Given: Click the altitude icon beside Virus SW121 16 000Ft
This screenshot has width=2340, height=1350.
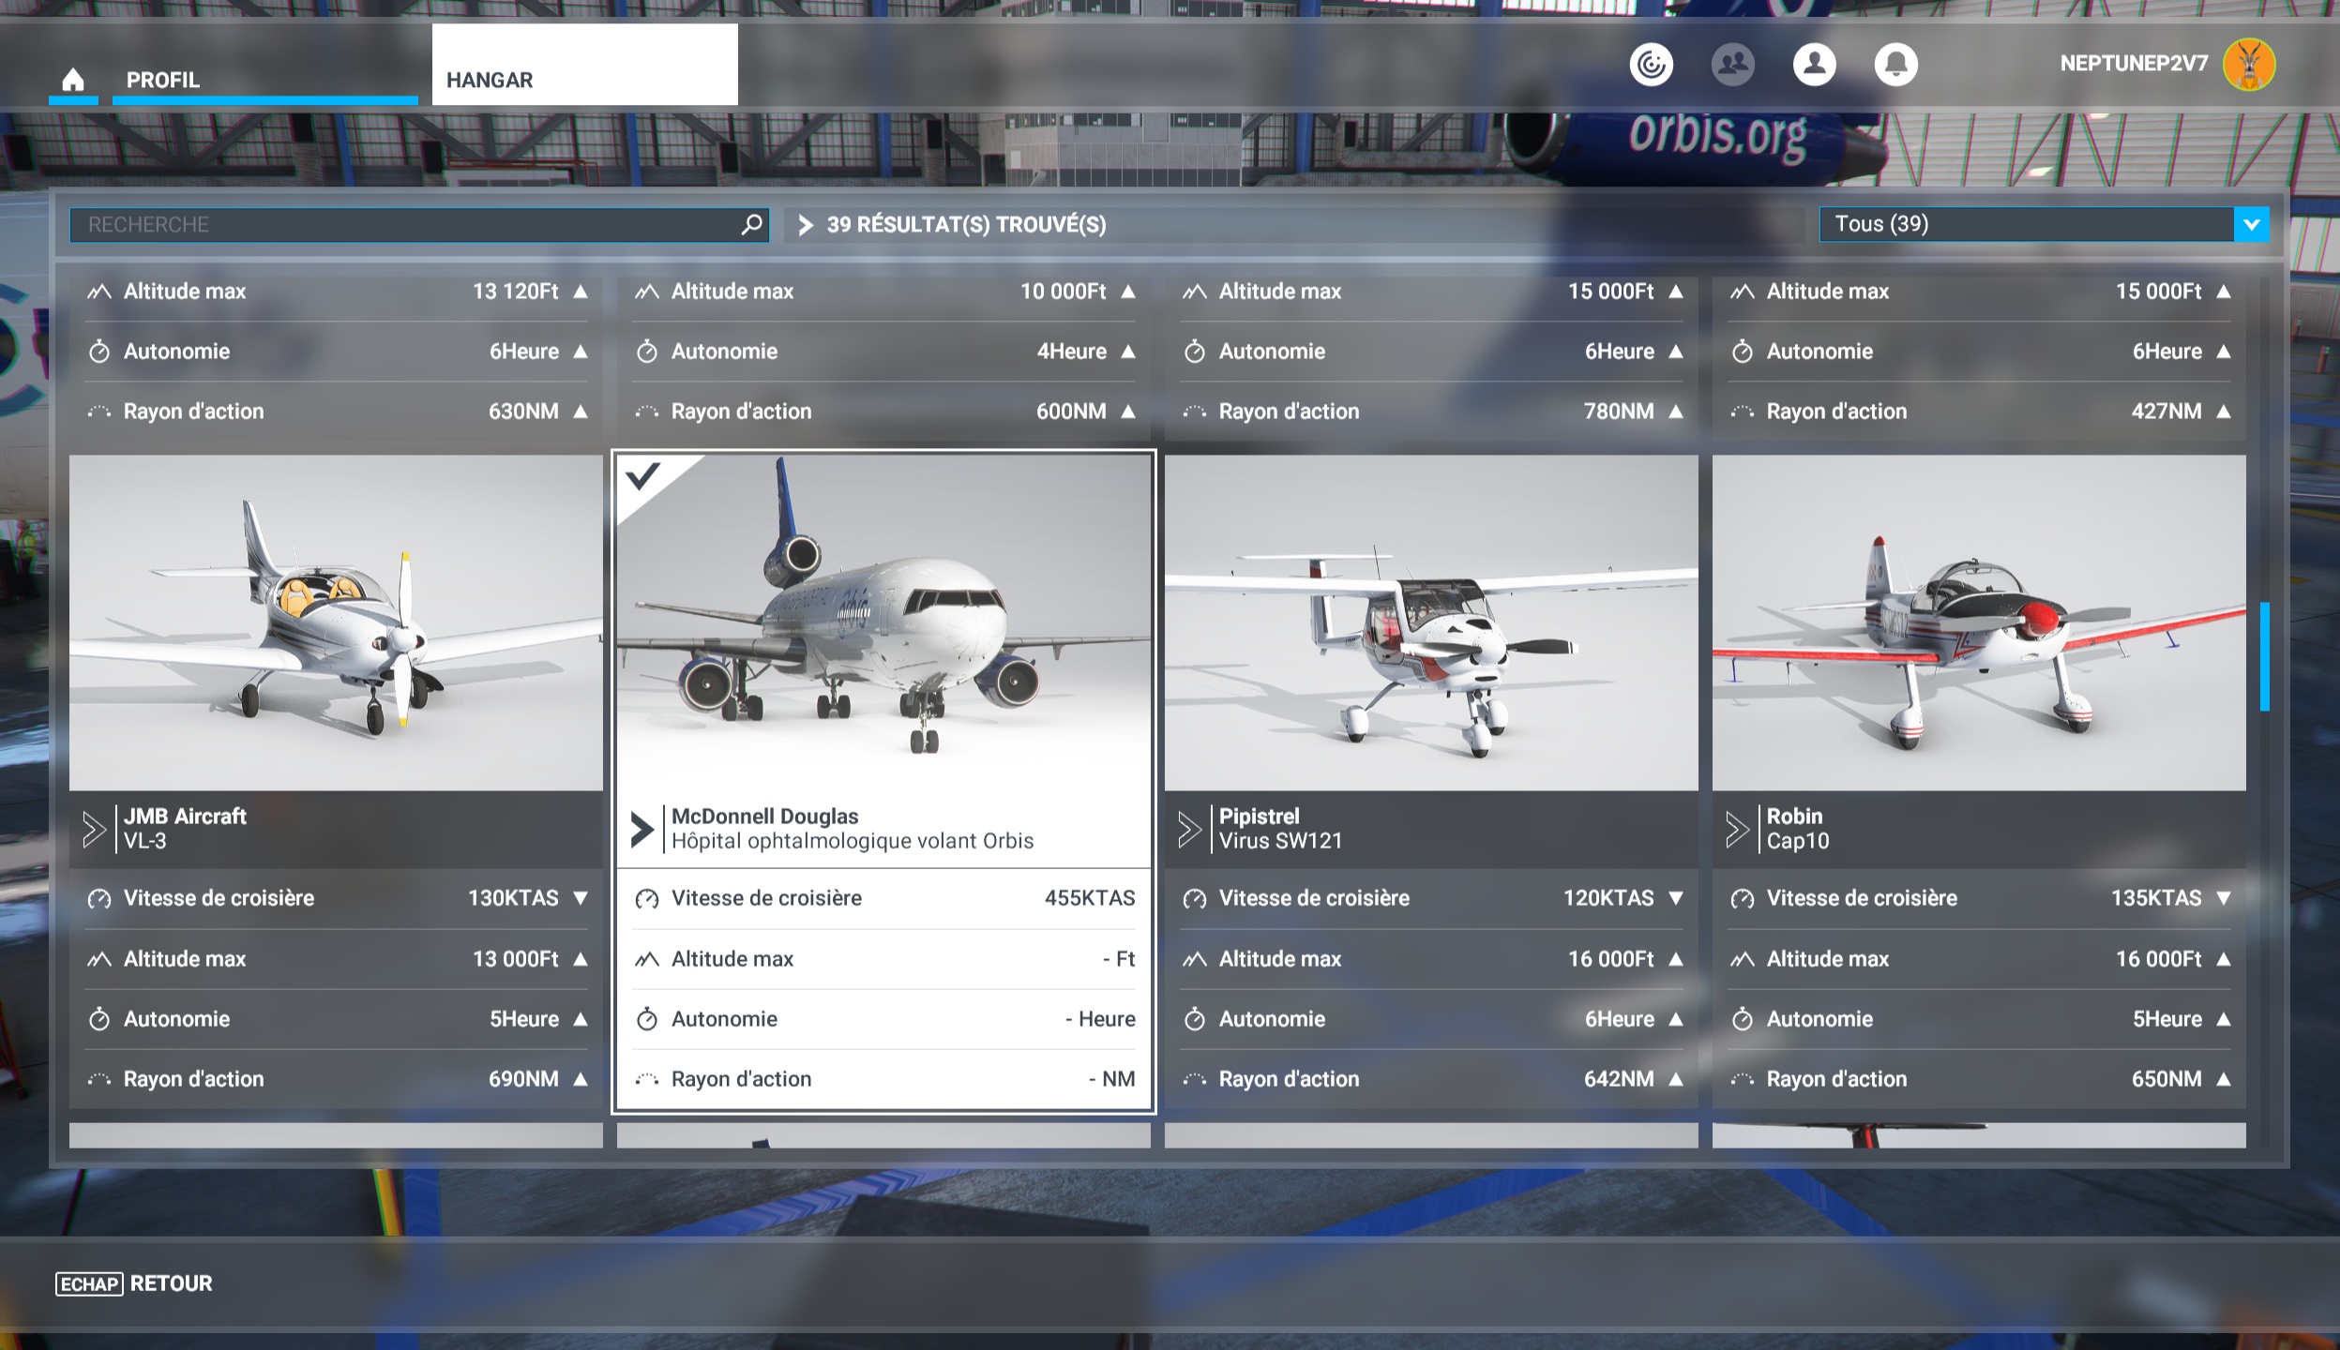Looking at the screenshot, I should click(x=1195, y=959).
